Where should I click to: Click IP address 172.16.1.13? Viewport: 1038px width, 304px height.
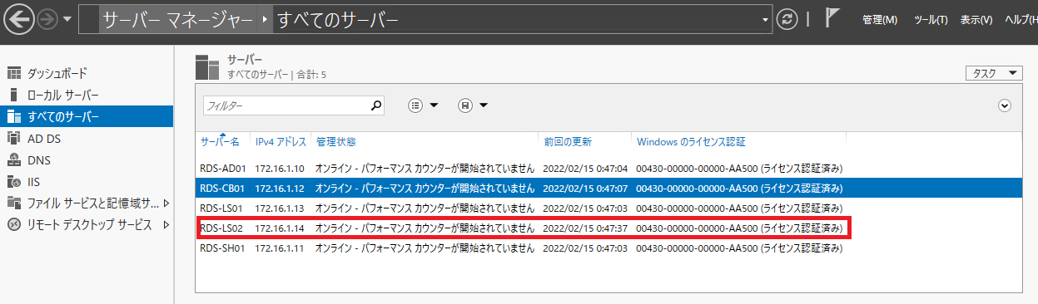click(x=280, y=208)
